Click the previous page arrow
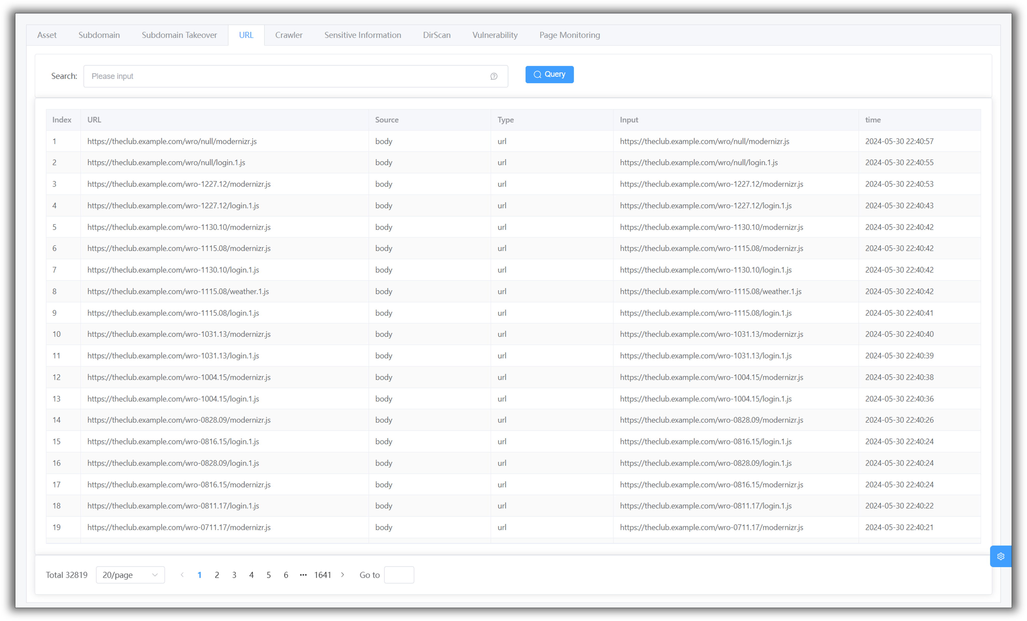 [182, 575]
